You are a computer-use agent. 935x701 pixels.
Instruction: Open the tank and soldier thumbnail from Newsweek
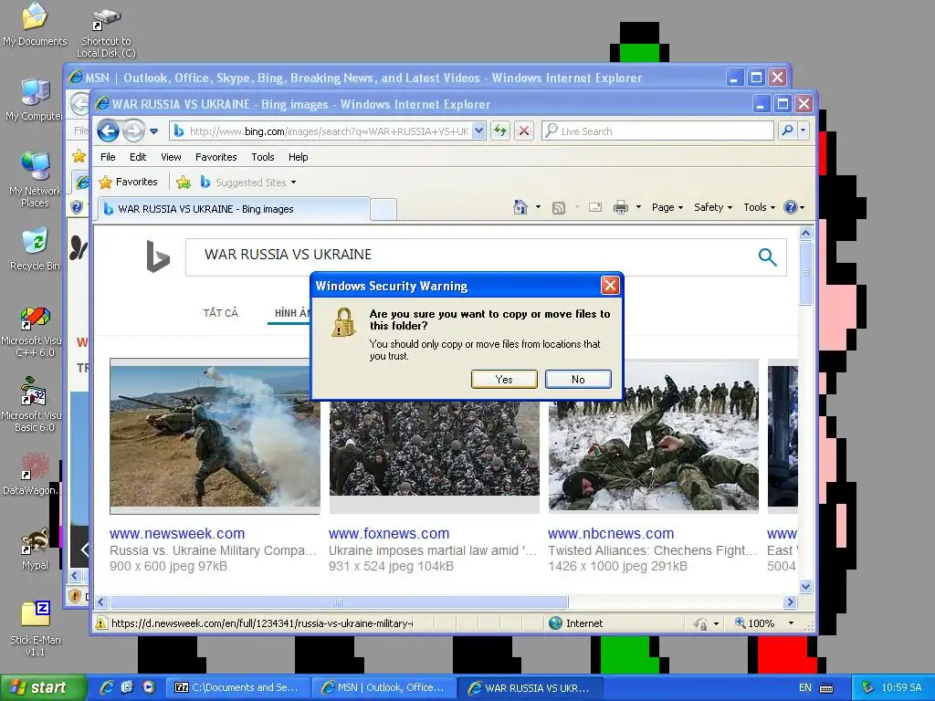(215, 436)
